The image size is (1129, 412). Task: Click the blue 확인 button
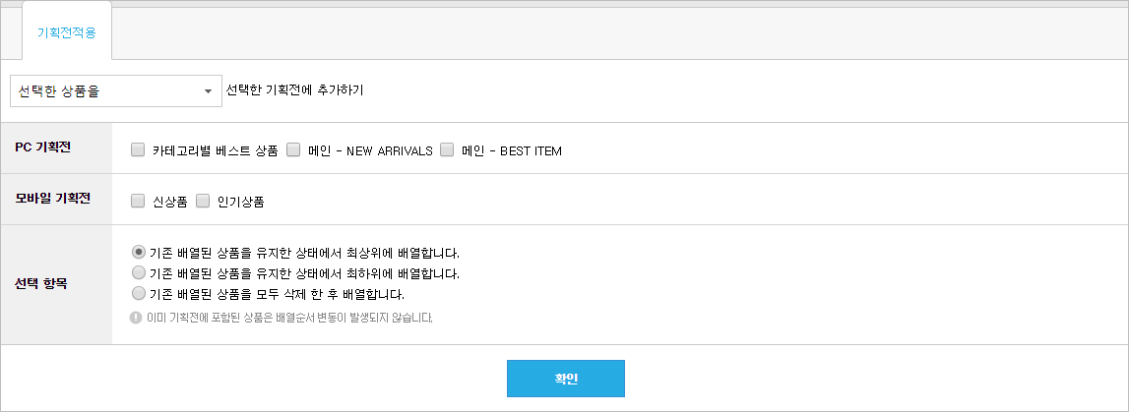566,379
